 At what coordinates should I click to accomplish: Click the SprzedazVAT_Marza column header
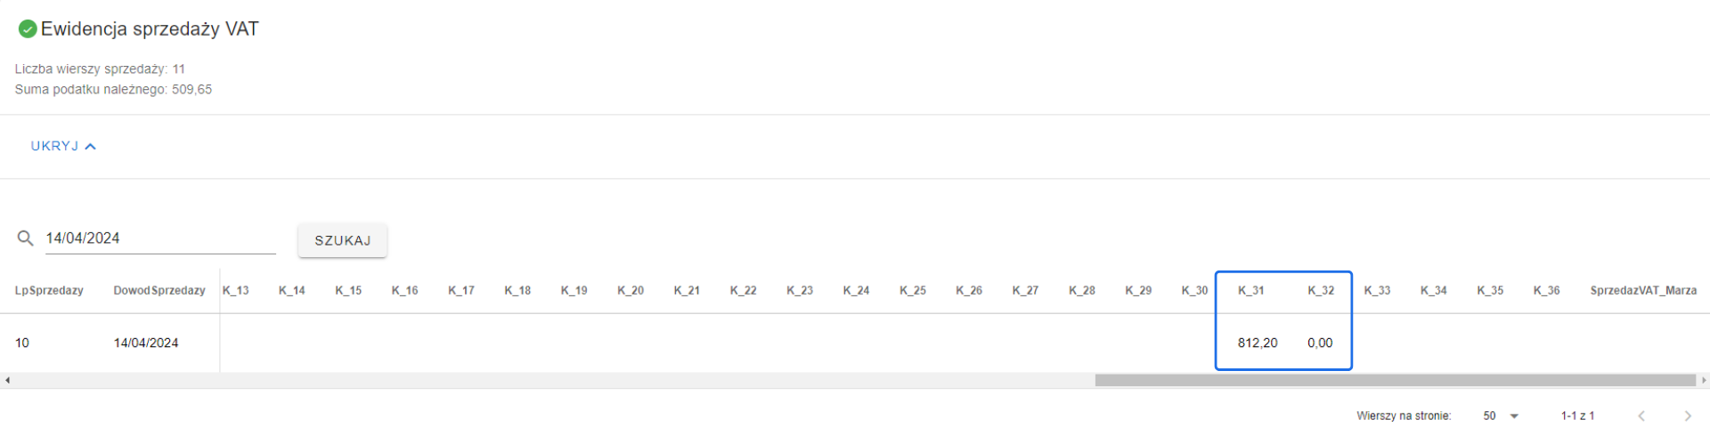click(1642, 290)
